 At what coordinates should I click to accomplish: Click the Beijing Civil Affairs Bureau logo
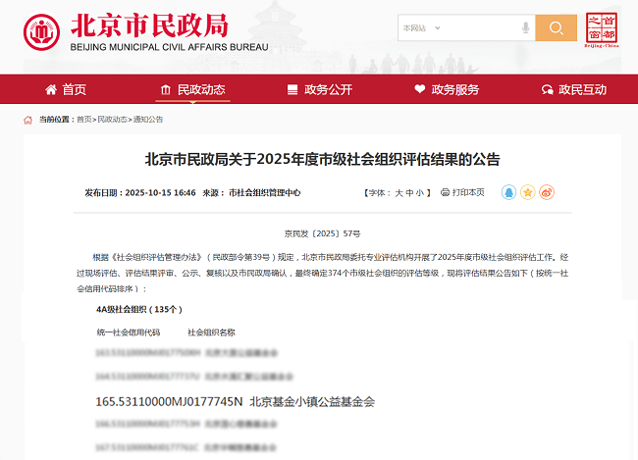point(40,31)
